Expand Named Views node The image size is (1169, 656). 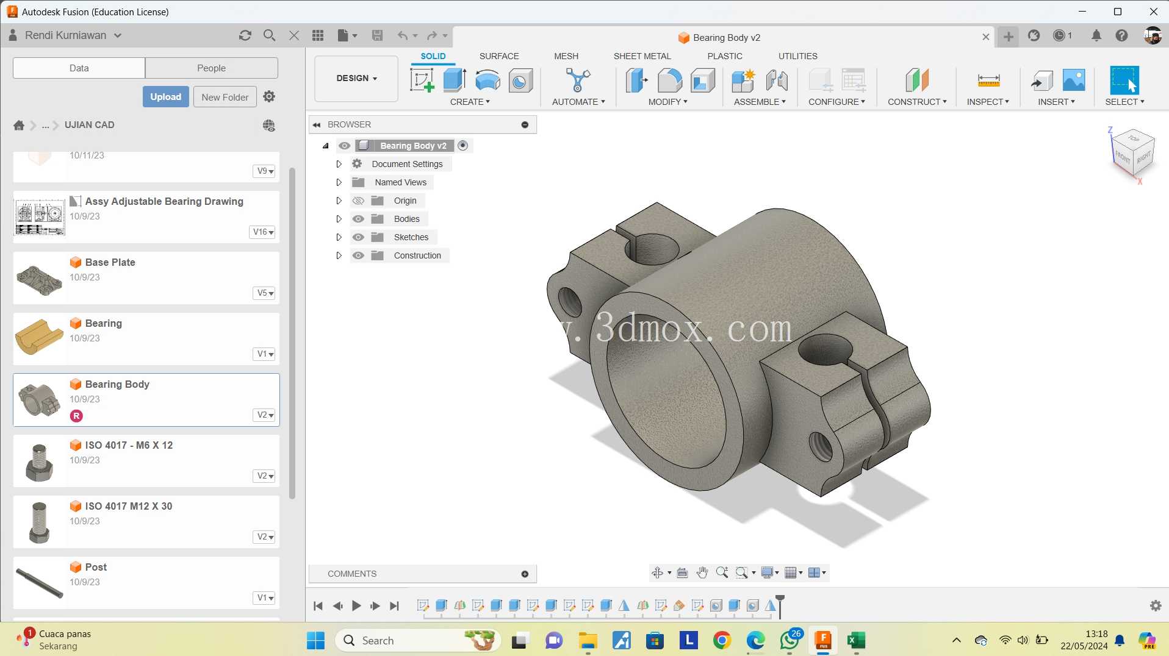coord(339,182)
